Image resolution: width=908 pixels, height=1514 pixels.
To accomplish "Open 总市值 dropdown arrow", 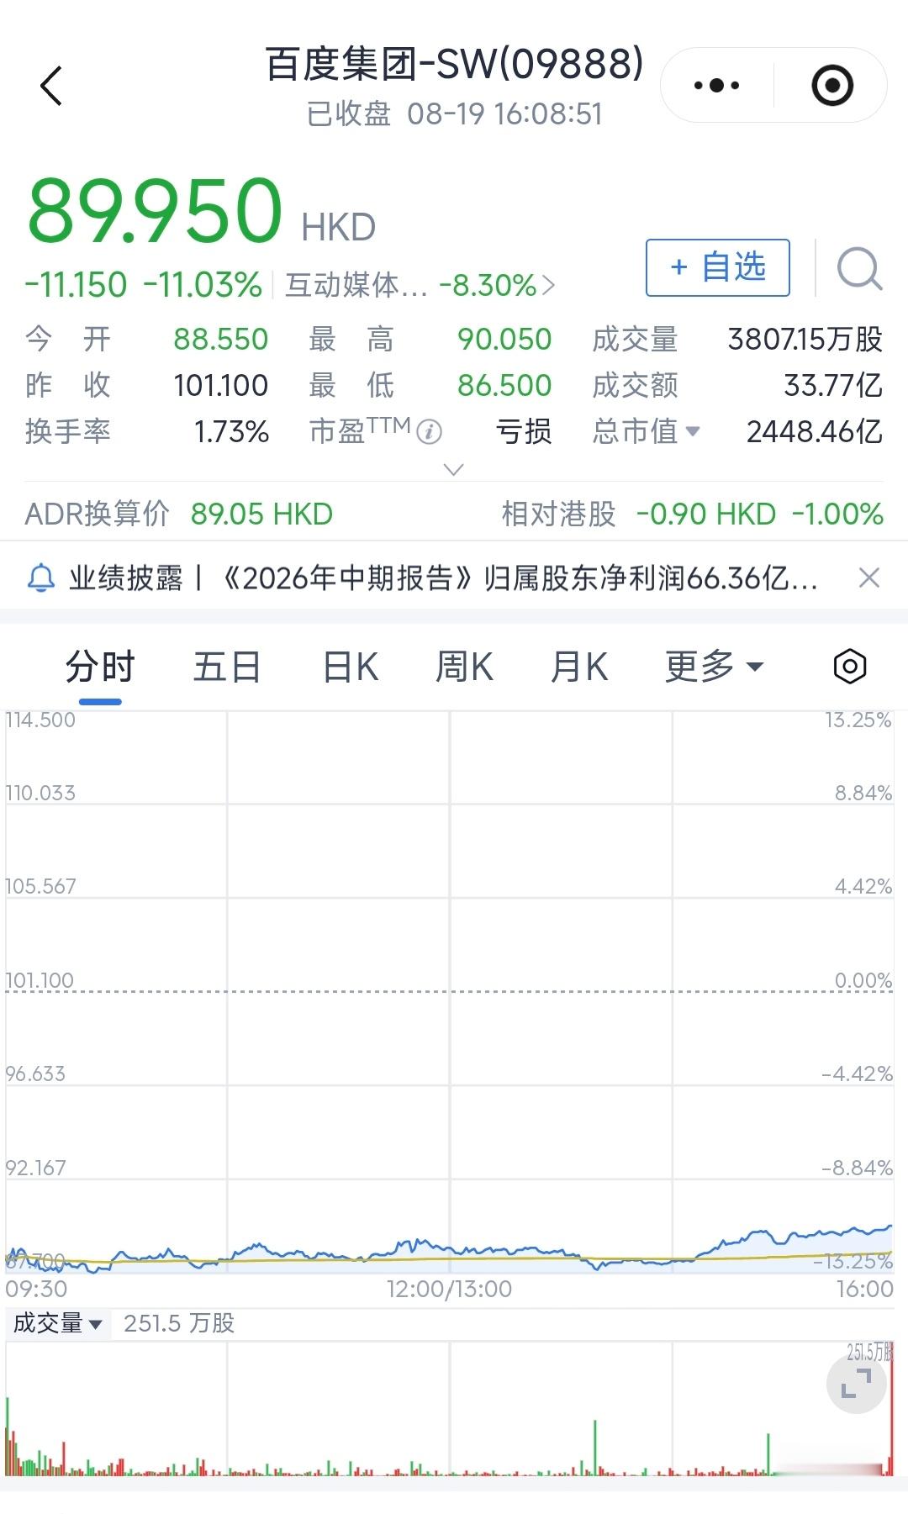I will pos(693,431).
